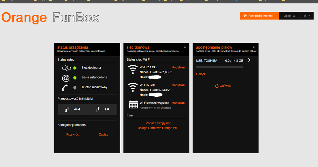318x167 pixels.
Task: Click the Wi-Fi 2.4 GHz signal icon
Action: tap(132, 70)
